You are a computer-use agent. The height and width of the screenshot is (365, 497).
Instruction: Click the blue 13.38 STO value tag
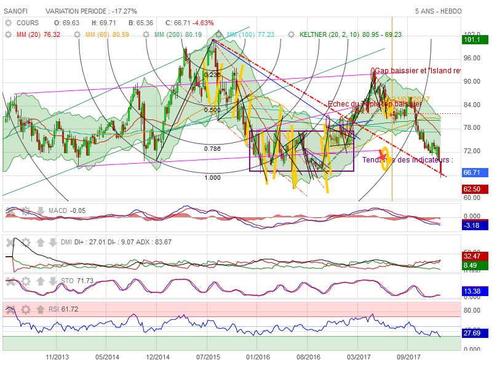click(475, 291)
